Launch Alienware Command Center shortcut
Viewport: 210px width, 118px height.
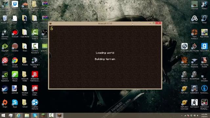(x=5, y=34)
